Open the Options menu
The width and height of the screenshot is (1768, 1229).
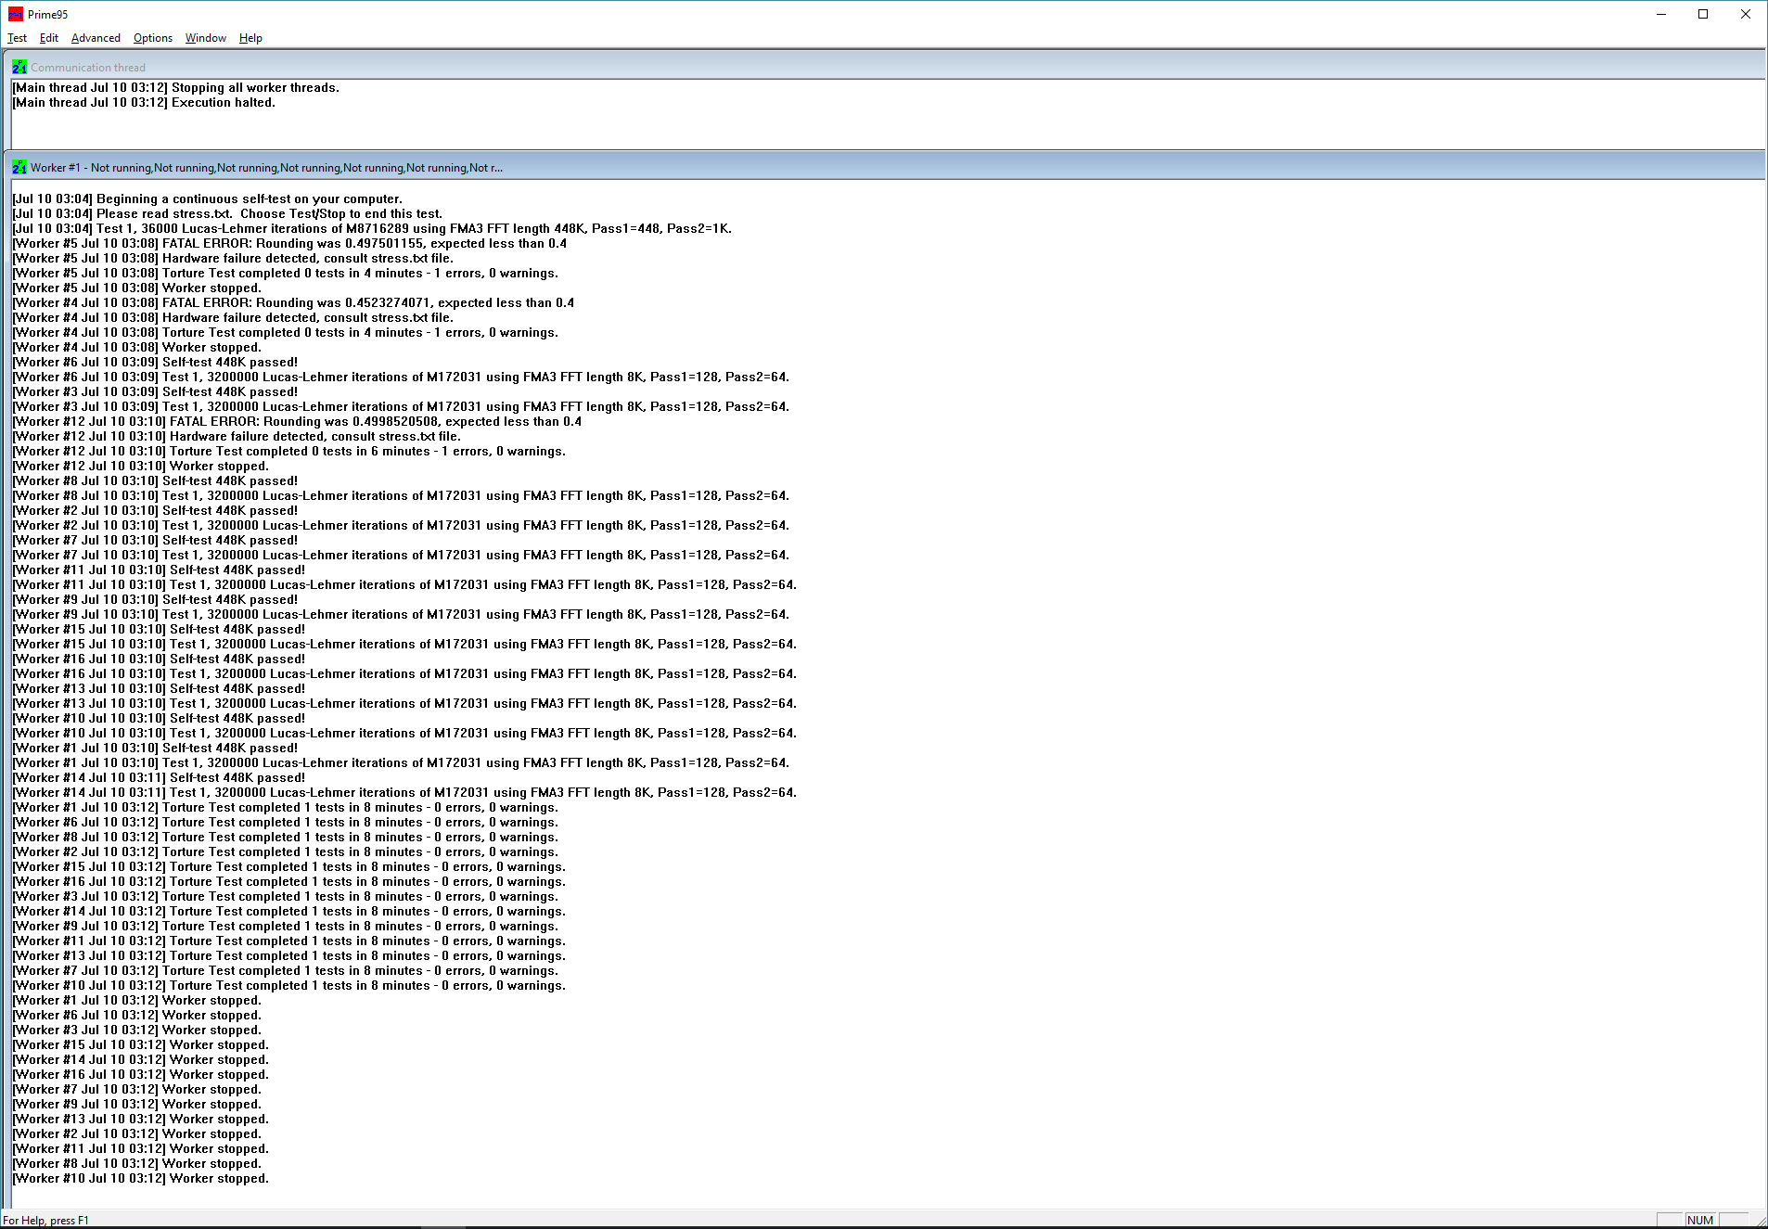click(152, 38)
